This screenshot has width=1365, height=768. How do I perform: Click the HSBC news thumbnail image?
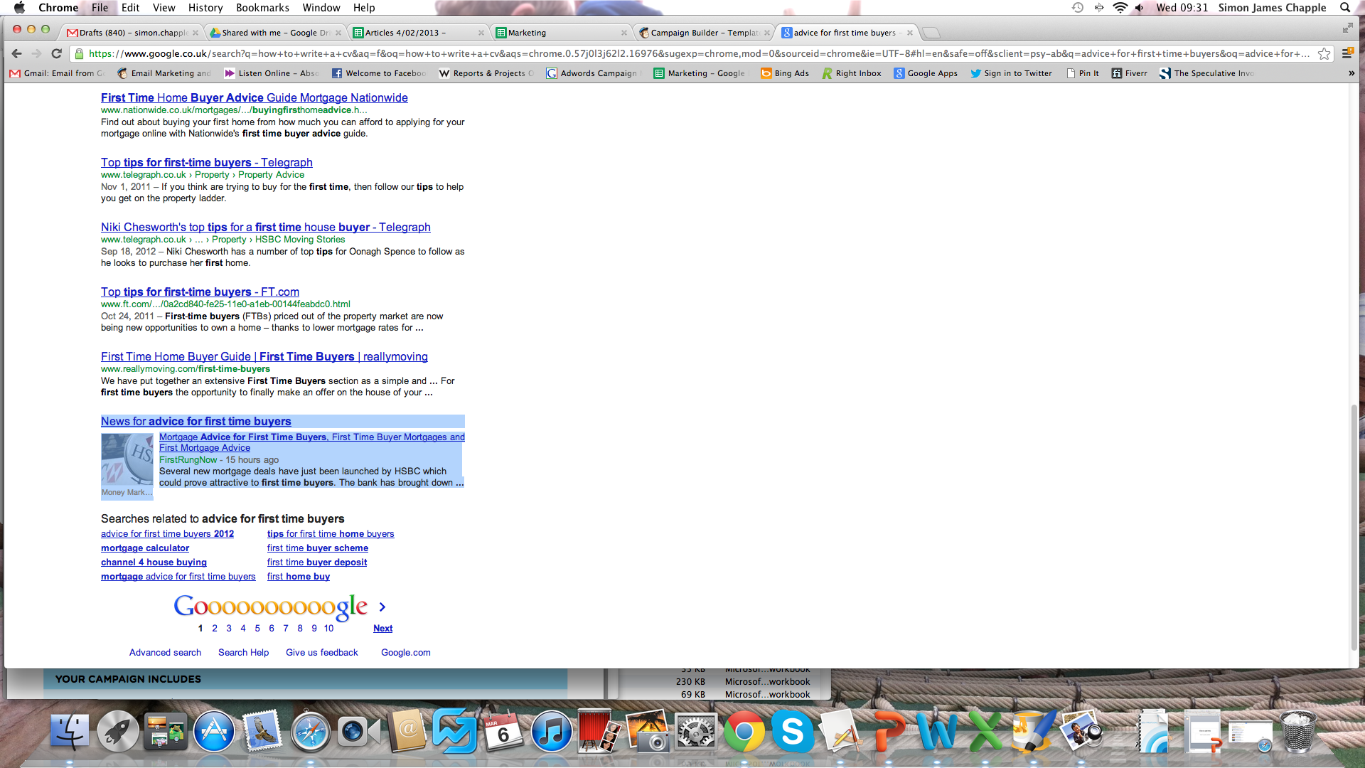coord(127,460)
